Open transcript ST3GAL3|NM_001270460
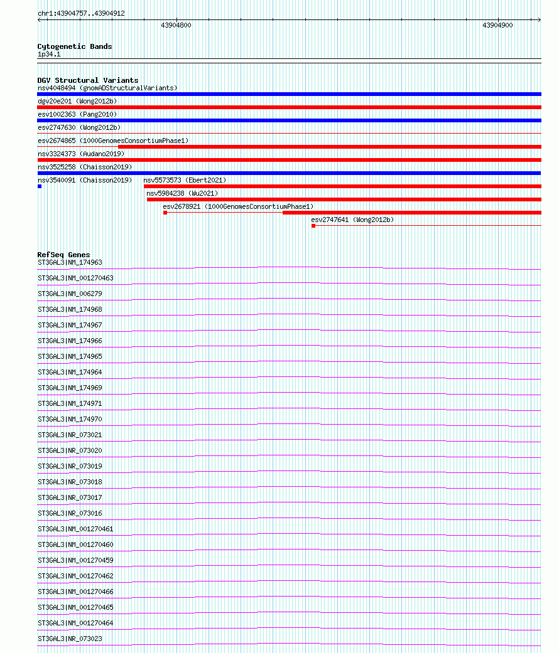 pyautogui.click(x=75, y=544)
